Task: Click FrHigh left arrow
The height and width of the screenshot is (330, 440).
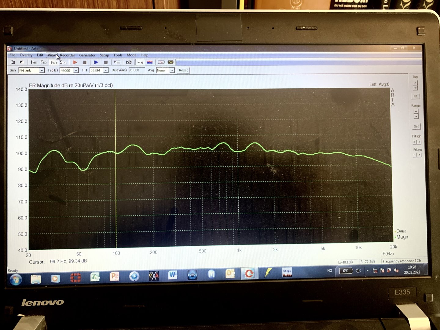Action: (415, 142)
